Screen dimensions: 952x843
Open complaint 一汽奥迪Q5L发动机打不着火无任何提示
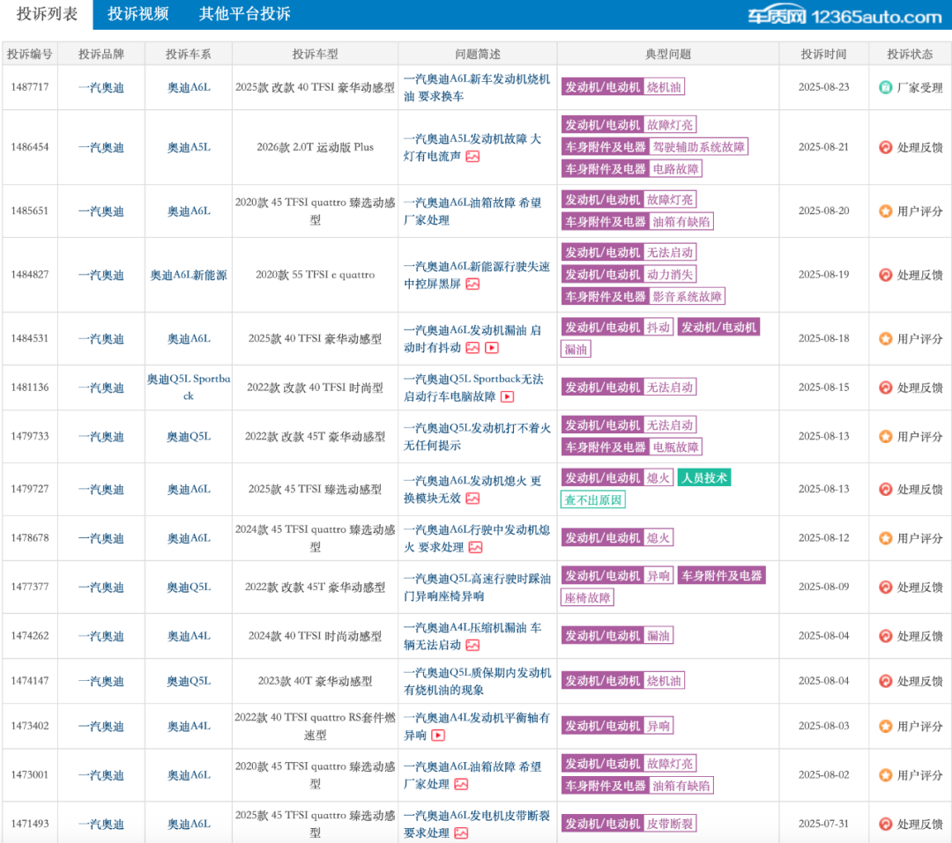(x=477, y=436)
